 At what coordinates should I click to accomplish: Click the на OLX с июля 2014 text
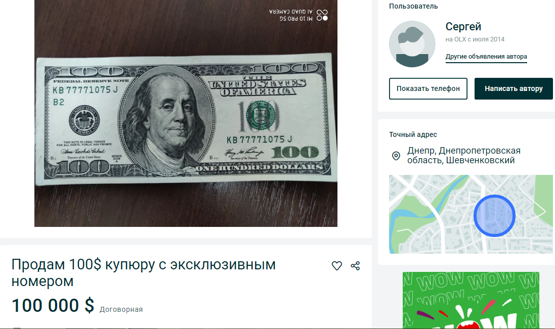pyautogui.click(x=475, y=39)
